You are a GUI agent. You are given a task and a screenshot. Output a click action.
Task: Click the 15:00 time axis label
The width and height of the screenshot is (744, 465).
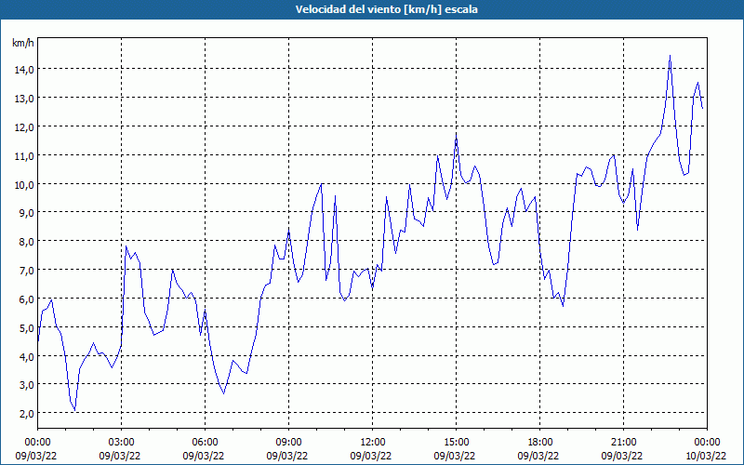tap(456, 443)
